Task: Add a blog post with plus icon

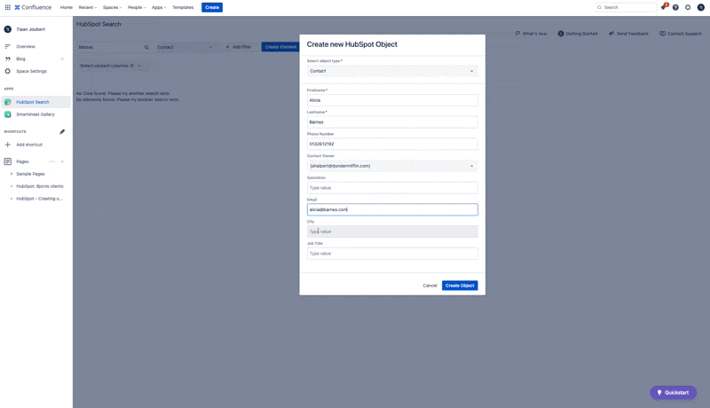Action: pyautogui.click(x=62, y=59)
